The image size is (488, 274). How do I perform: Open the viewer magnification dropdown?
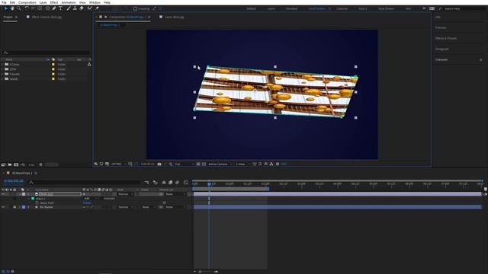point(119,164)
